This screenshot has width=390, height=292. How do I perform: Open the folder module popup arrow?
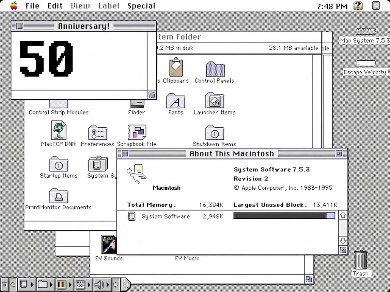(x=51, y=284)
